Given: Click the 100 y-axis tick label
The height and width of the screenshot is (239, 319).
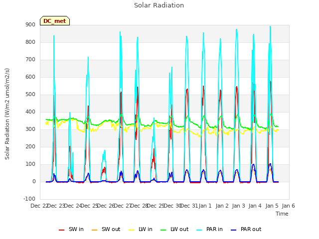Looking at the screenshot, I should [30, 164].
